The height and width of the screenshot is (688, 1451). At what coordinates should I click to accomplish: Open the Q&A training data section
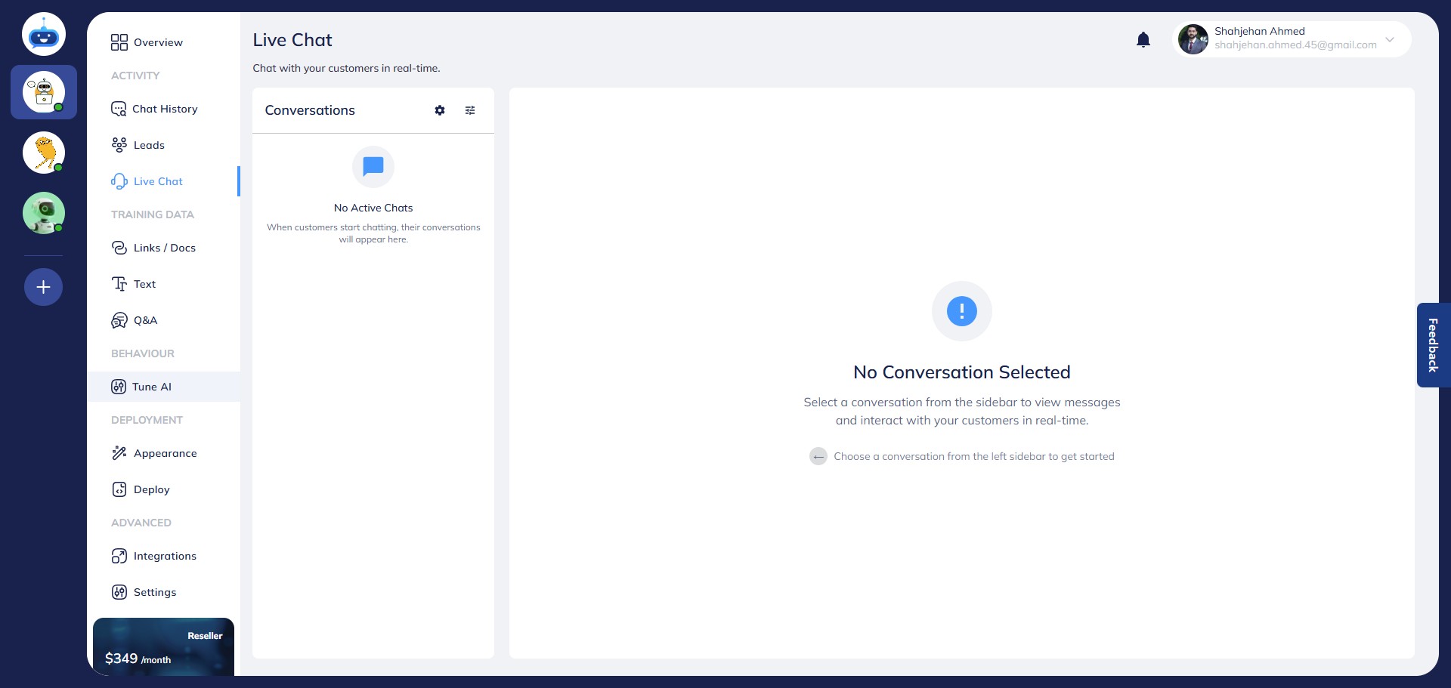coord(145,319)
